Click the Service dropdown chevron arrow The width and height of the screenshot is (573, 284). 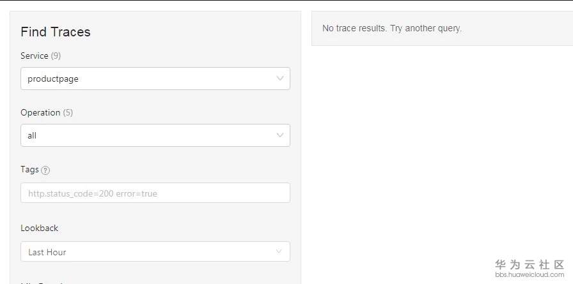280,78
